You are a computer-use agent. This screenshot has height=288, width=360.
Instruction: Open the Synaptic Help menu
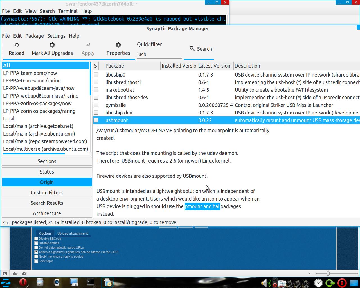click(x=74, y=36)
